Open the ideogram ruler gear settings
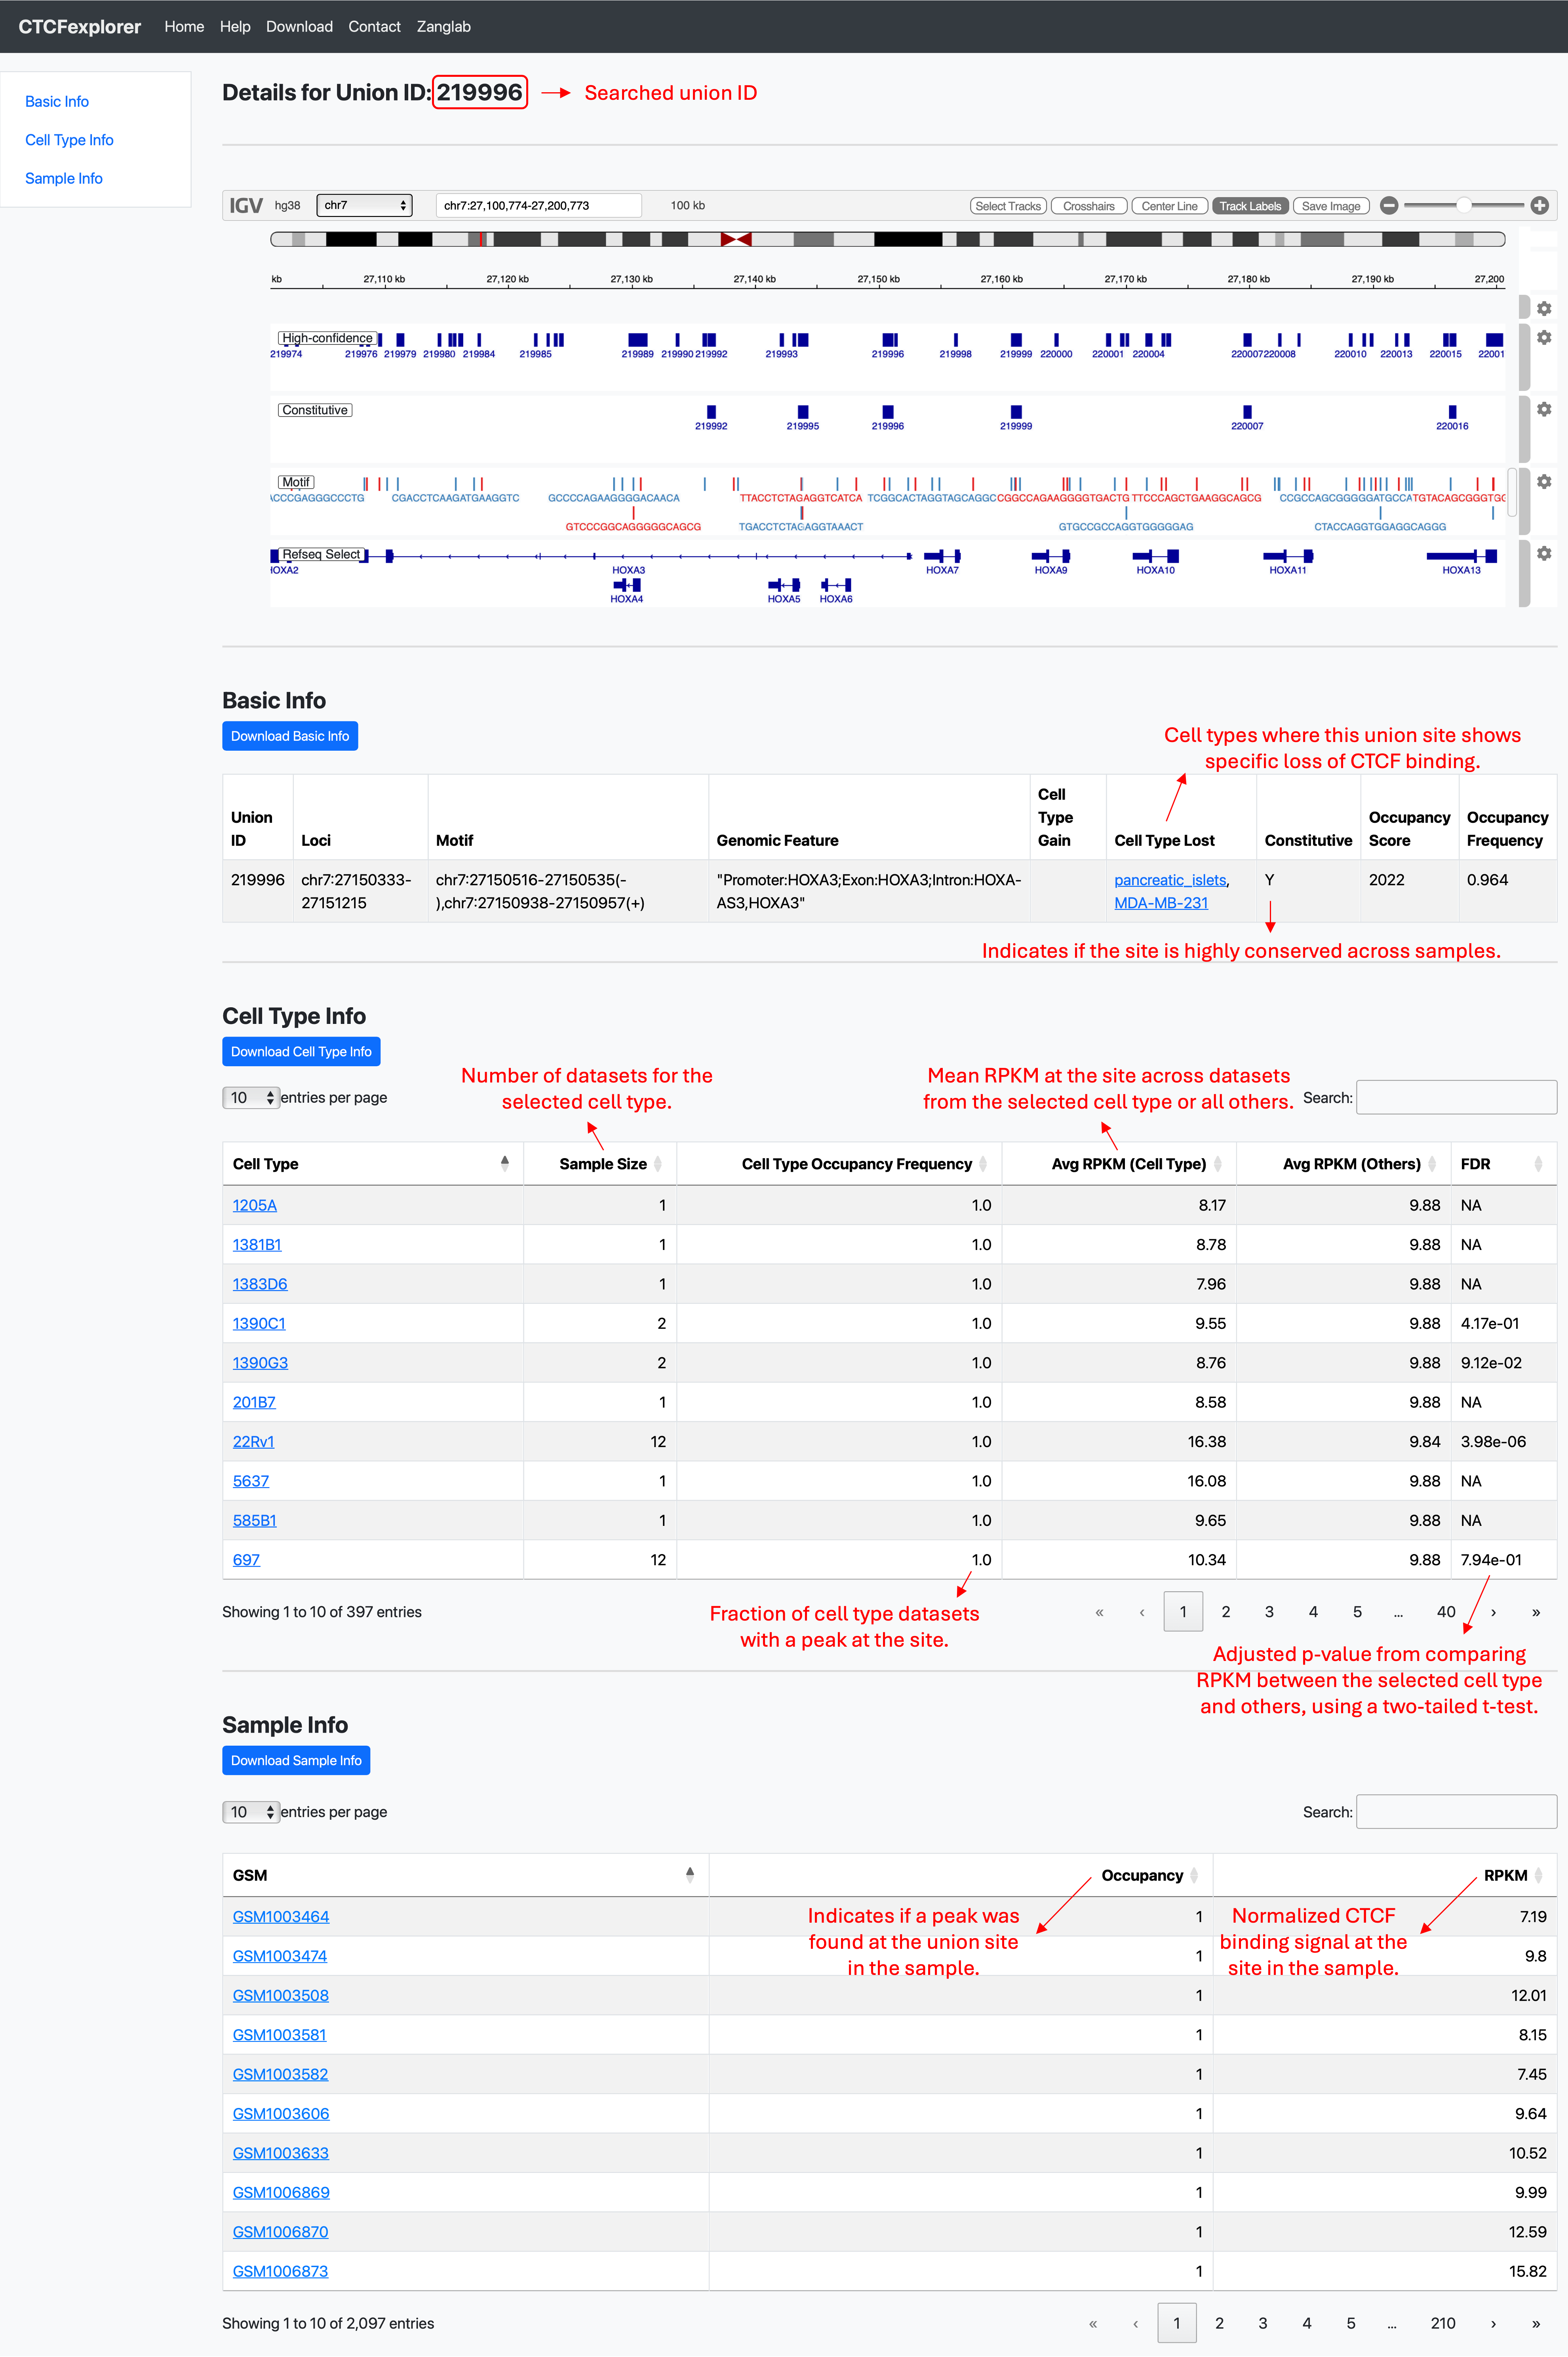 (x=1544, y=309)
